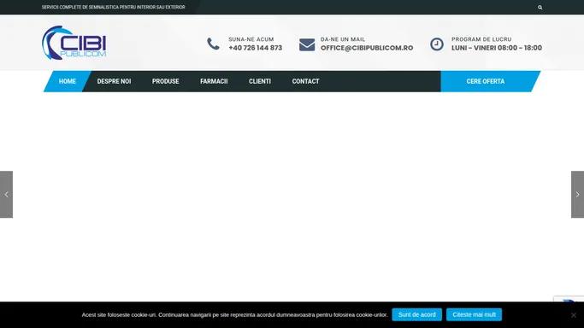This screenshot has height=328, width=584.
Task: Click the Program de lucru label
Action: pyautogui.click(x=481, y=39)
